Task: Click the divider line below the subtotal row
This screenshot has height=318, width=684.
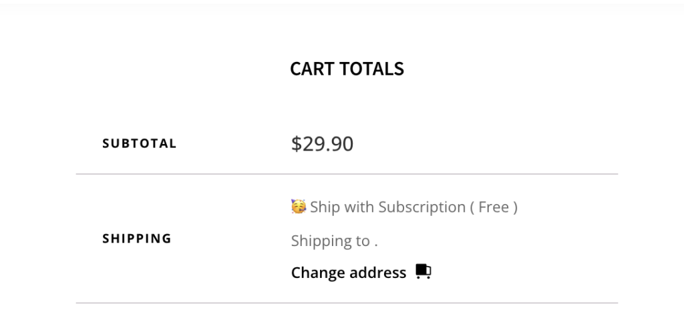Action: point(347,174)
